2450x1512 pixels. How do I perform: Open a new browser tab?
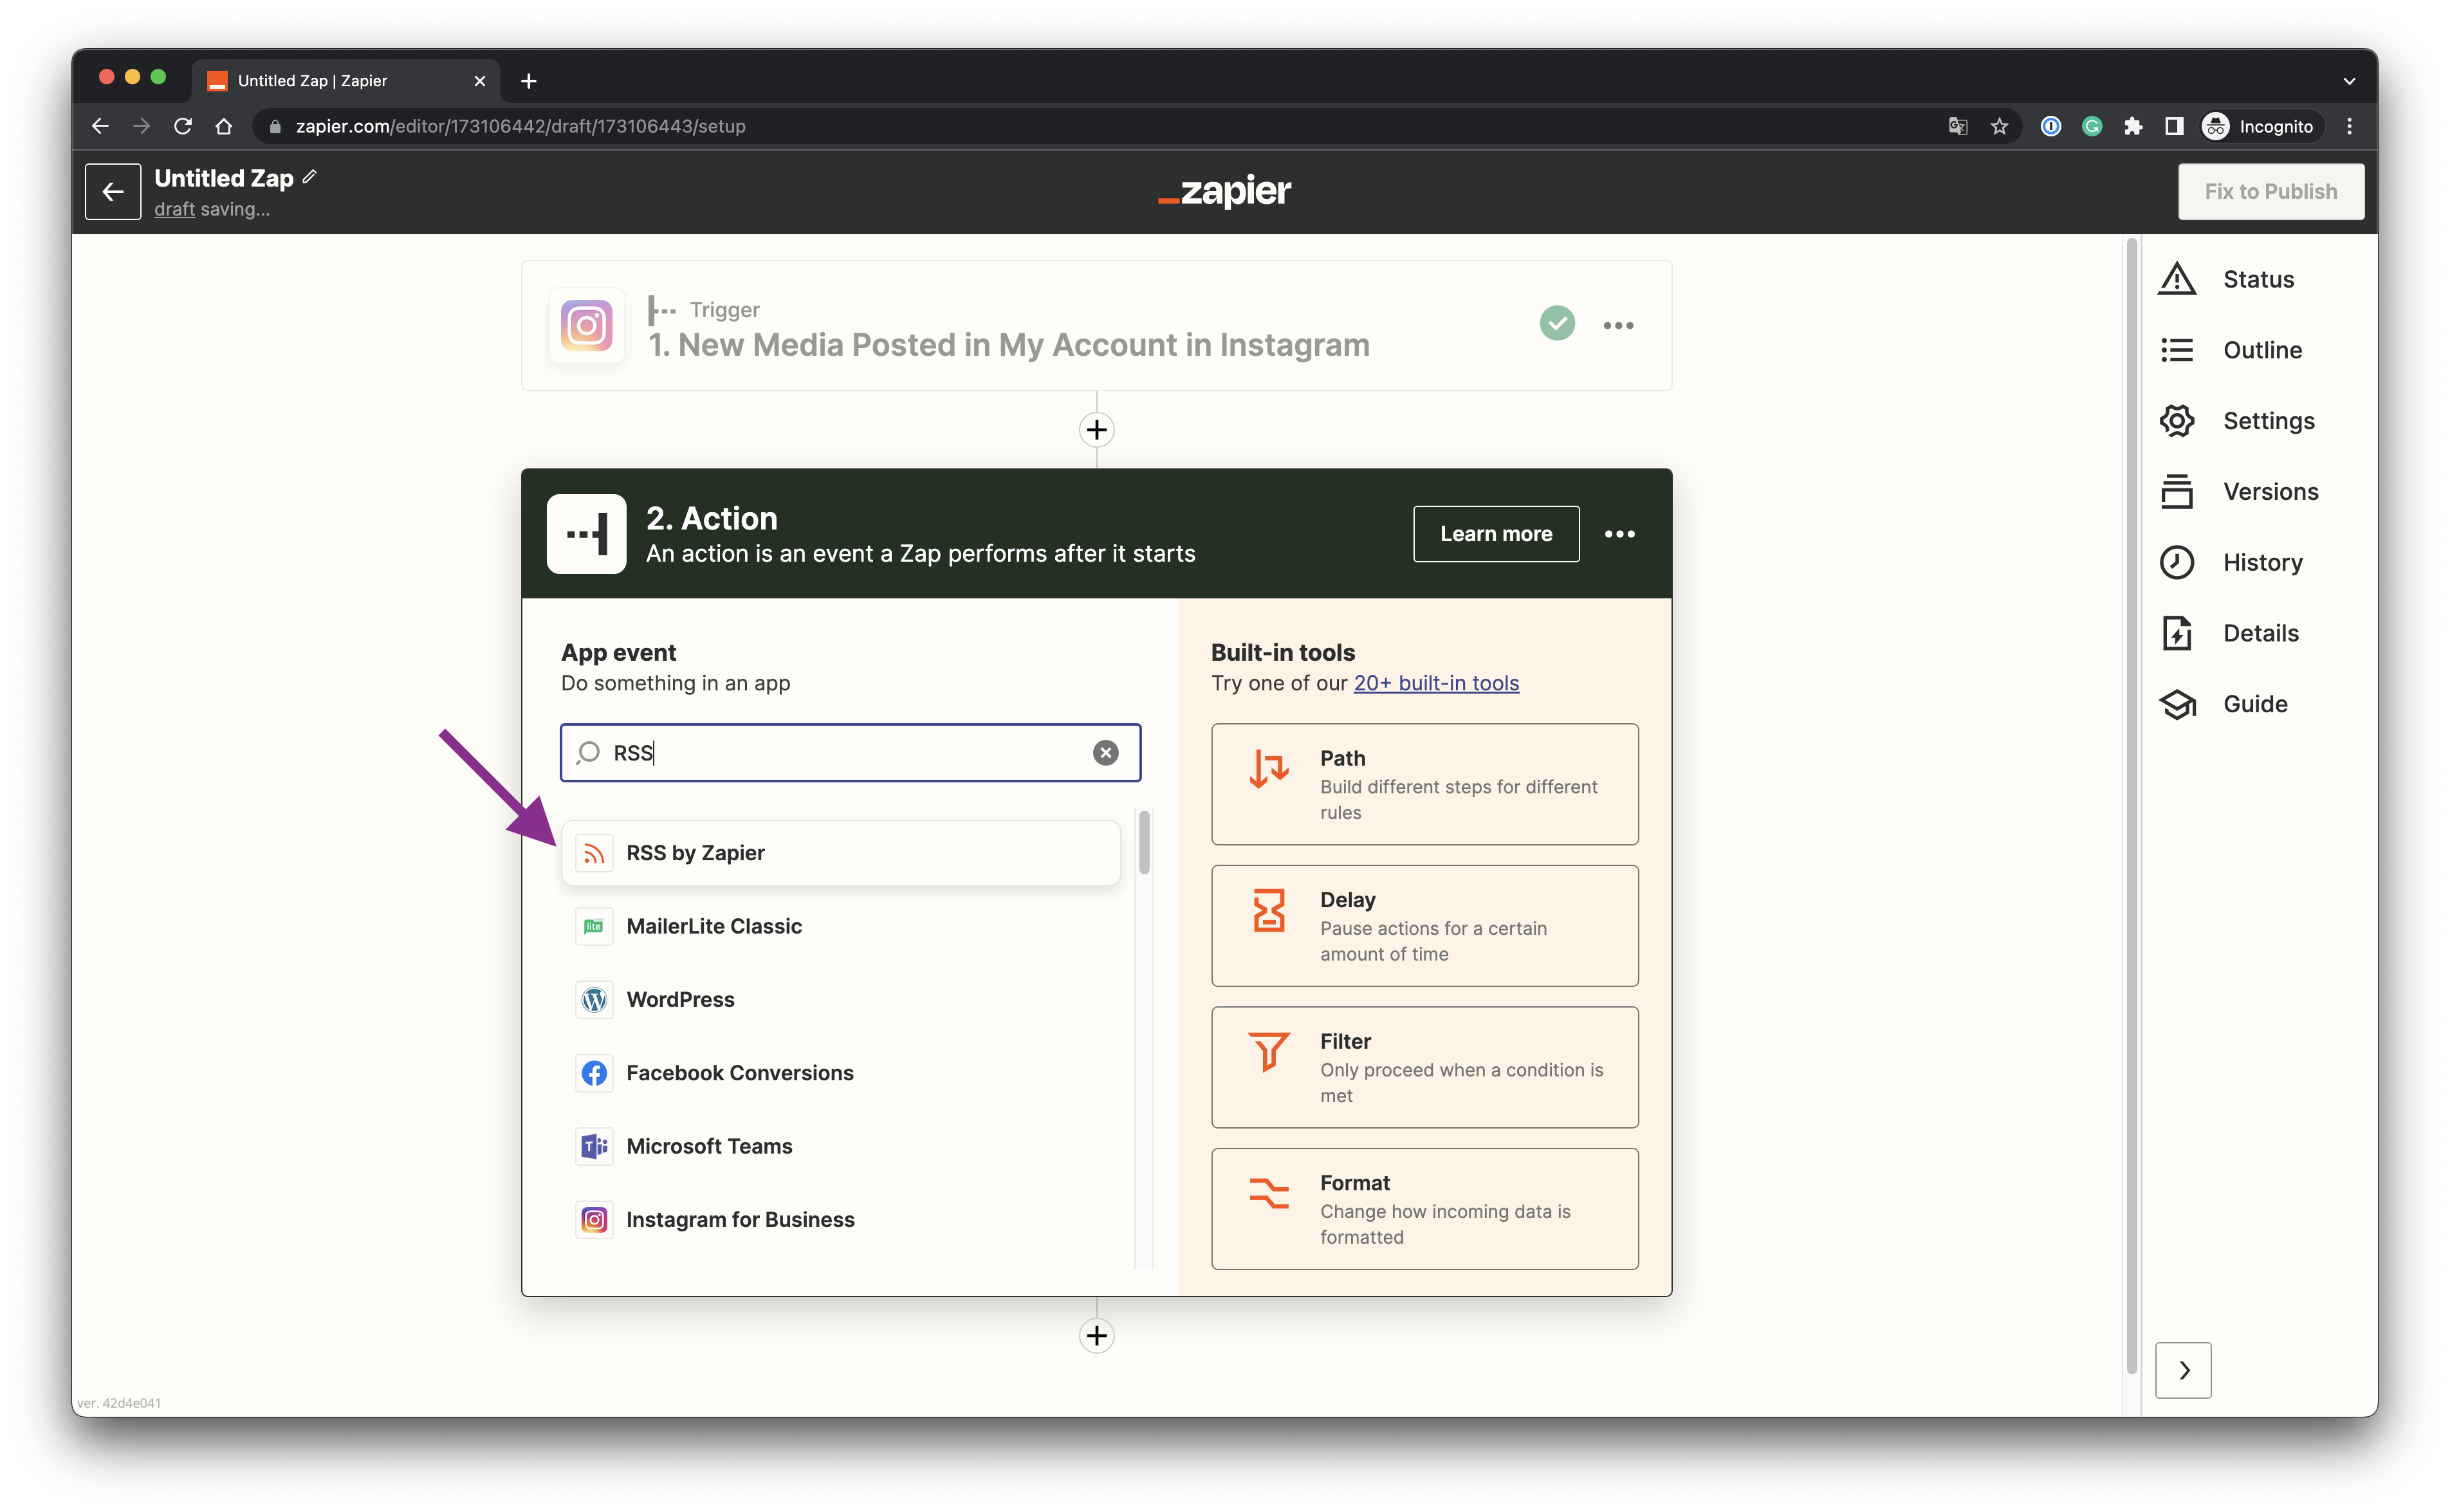point(528,81)
